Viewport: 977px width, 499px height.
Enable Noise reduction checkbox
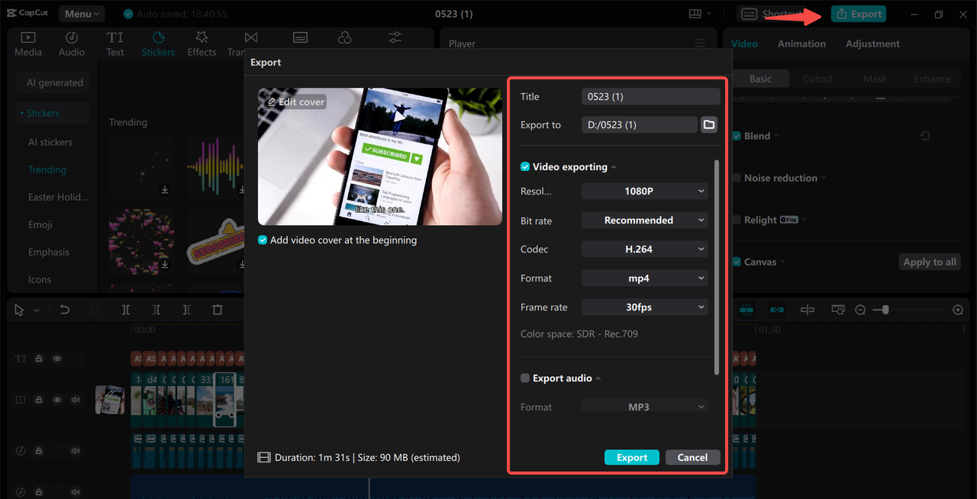click(737, 178)
